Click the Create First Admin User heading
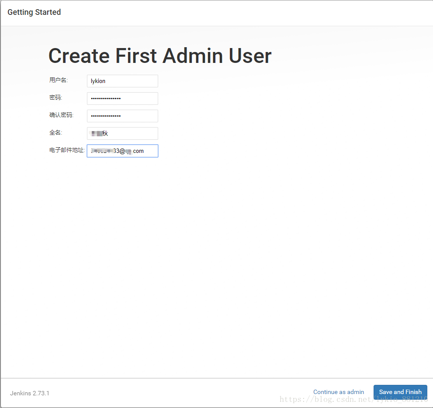Screen dimensions: 433x408 pyautogui.click(x=159, y=55)
